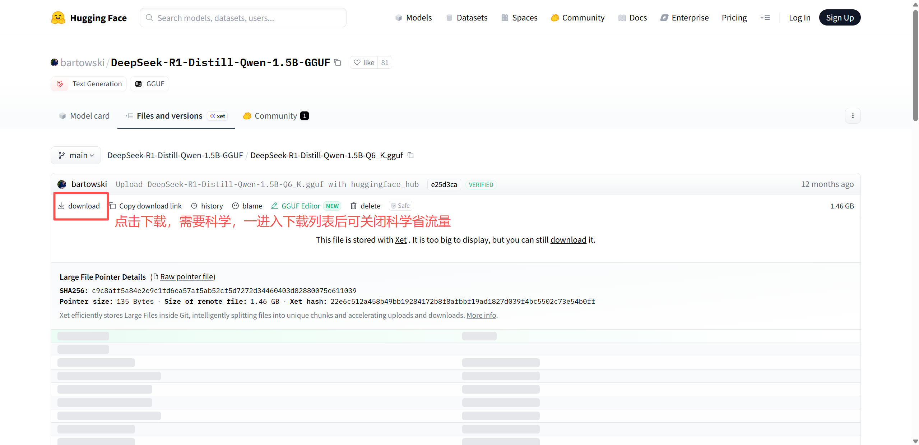Click the e25d3ca commit hash

444,184
